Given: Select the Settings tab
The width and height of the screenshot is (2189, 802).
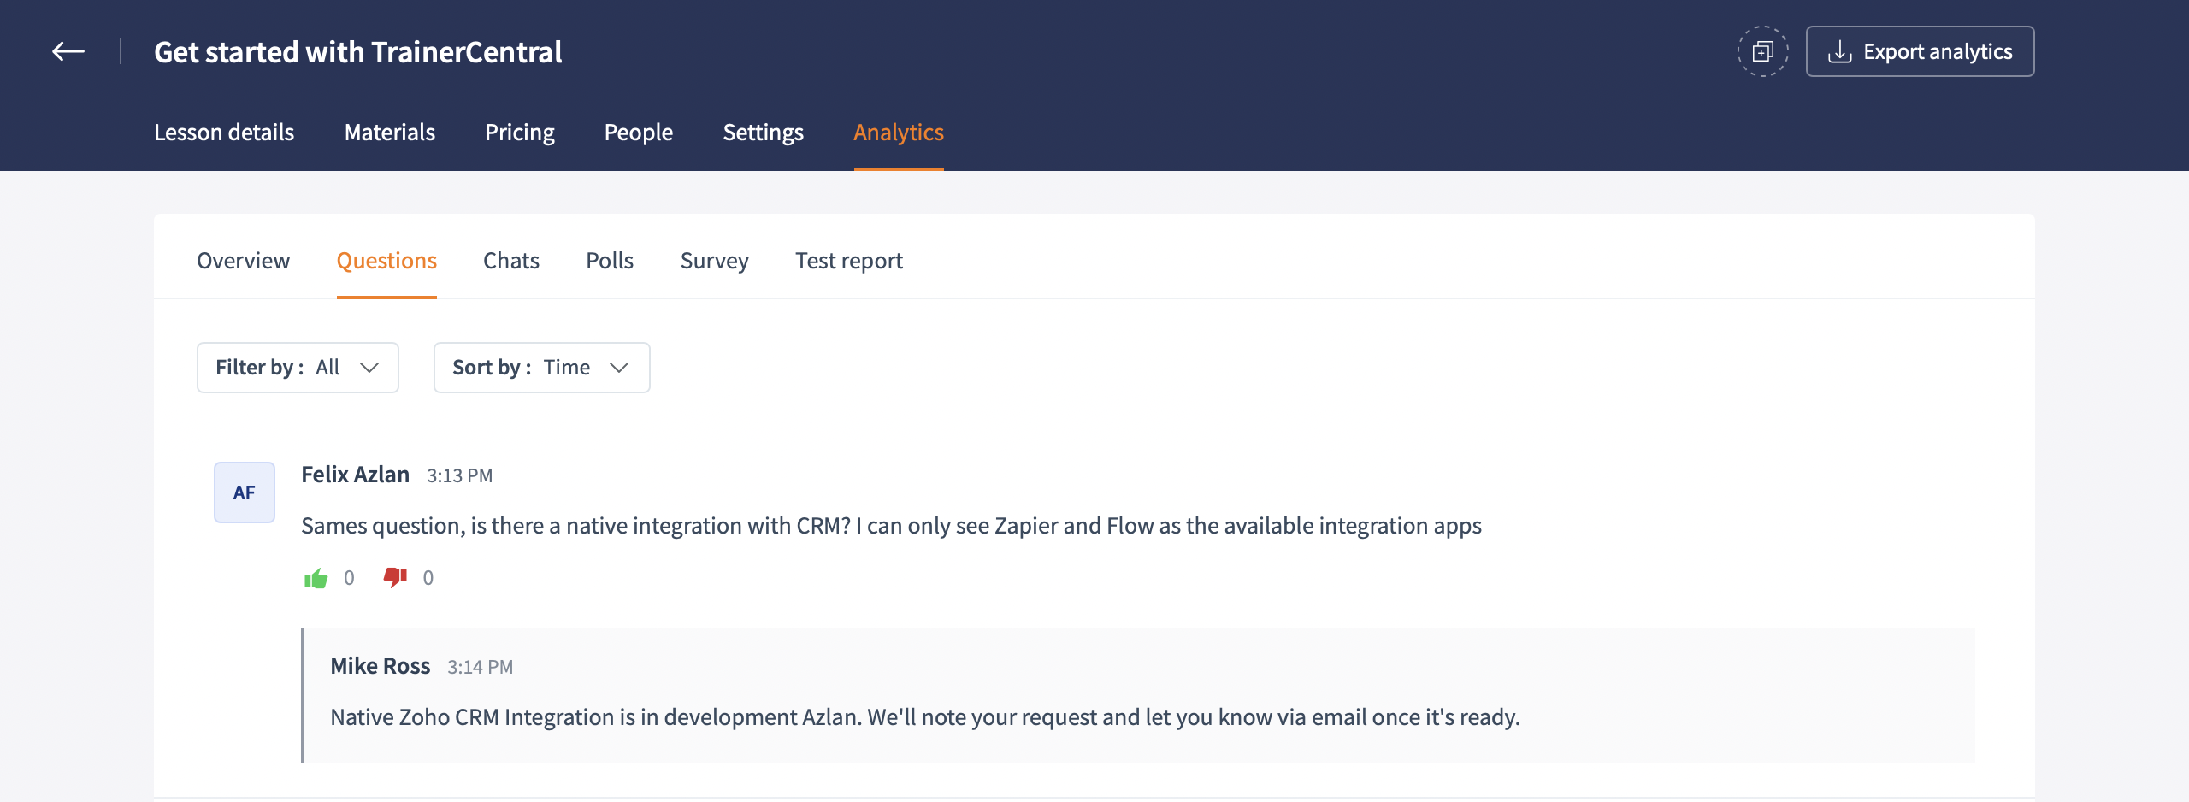Looking at the screenshot, I should pos(764,133).
